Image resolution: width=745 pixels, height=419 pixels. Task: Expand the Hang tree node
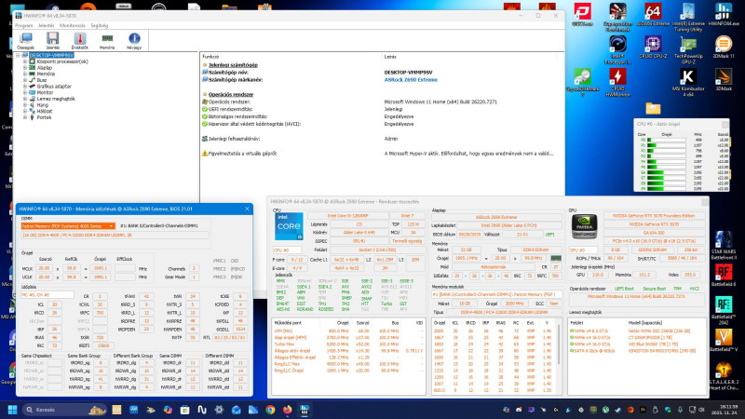coord(25,104)
